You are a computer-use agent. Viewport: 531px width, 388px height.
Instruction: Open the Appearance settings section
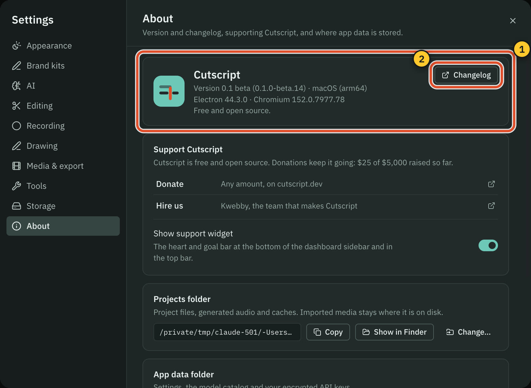point(63,46)
